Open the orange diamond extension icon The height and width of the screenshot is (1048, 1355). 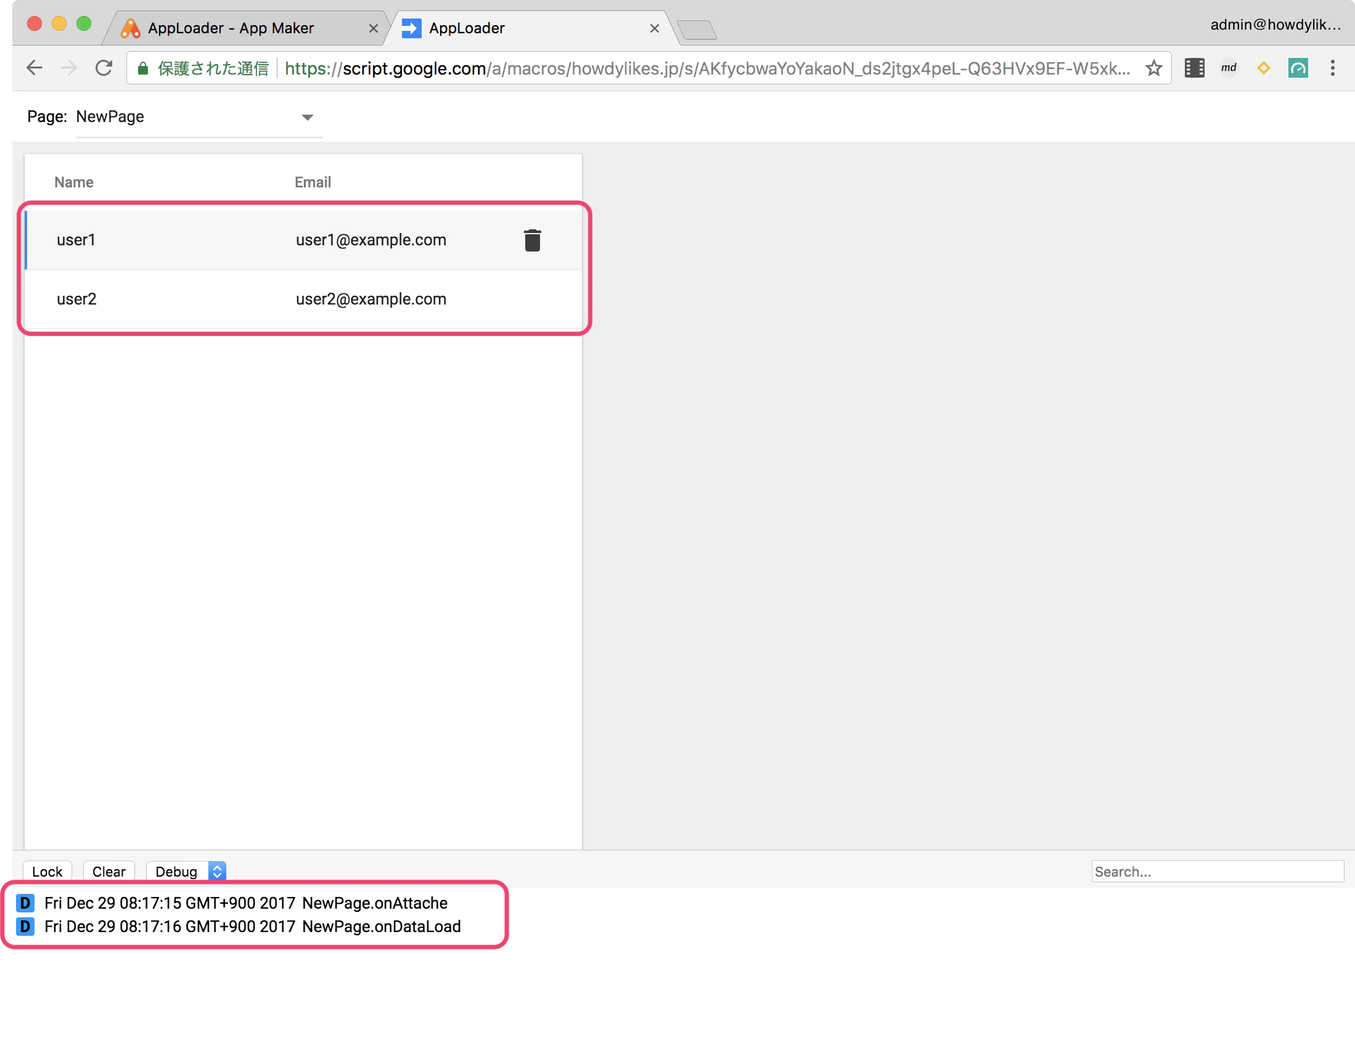[1263, 68]
